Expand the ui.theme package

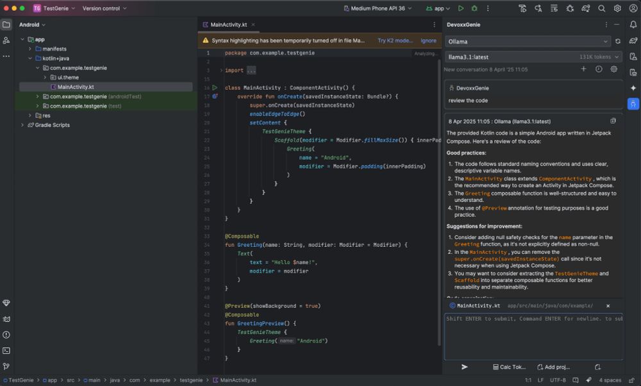tap(45, 78)
